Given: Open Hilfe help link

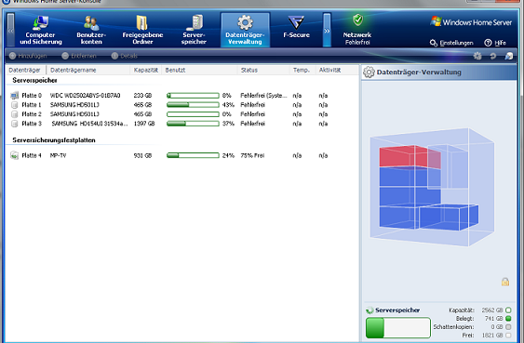Looking at the screenshot, I should tap(495, 43).
